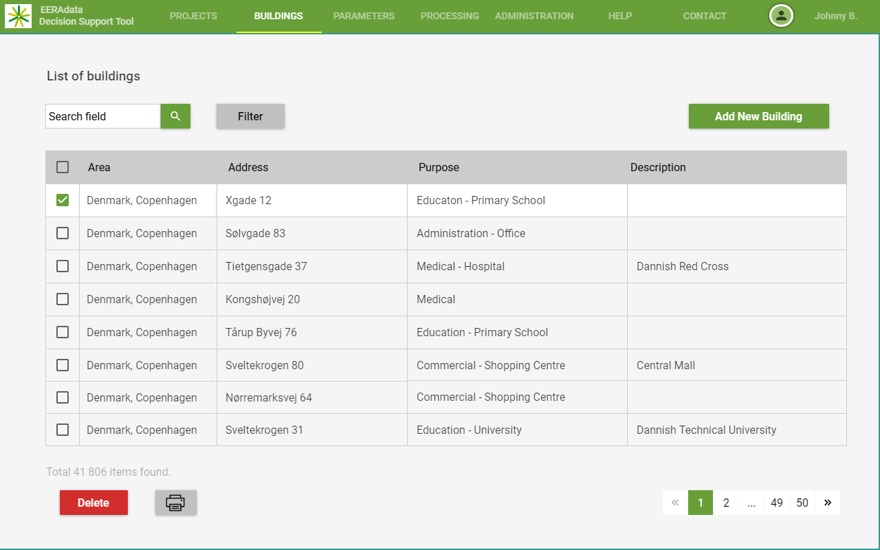Open the Johnny B. user menu
880x550 pixels.
click(x=835, y=16)
